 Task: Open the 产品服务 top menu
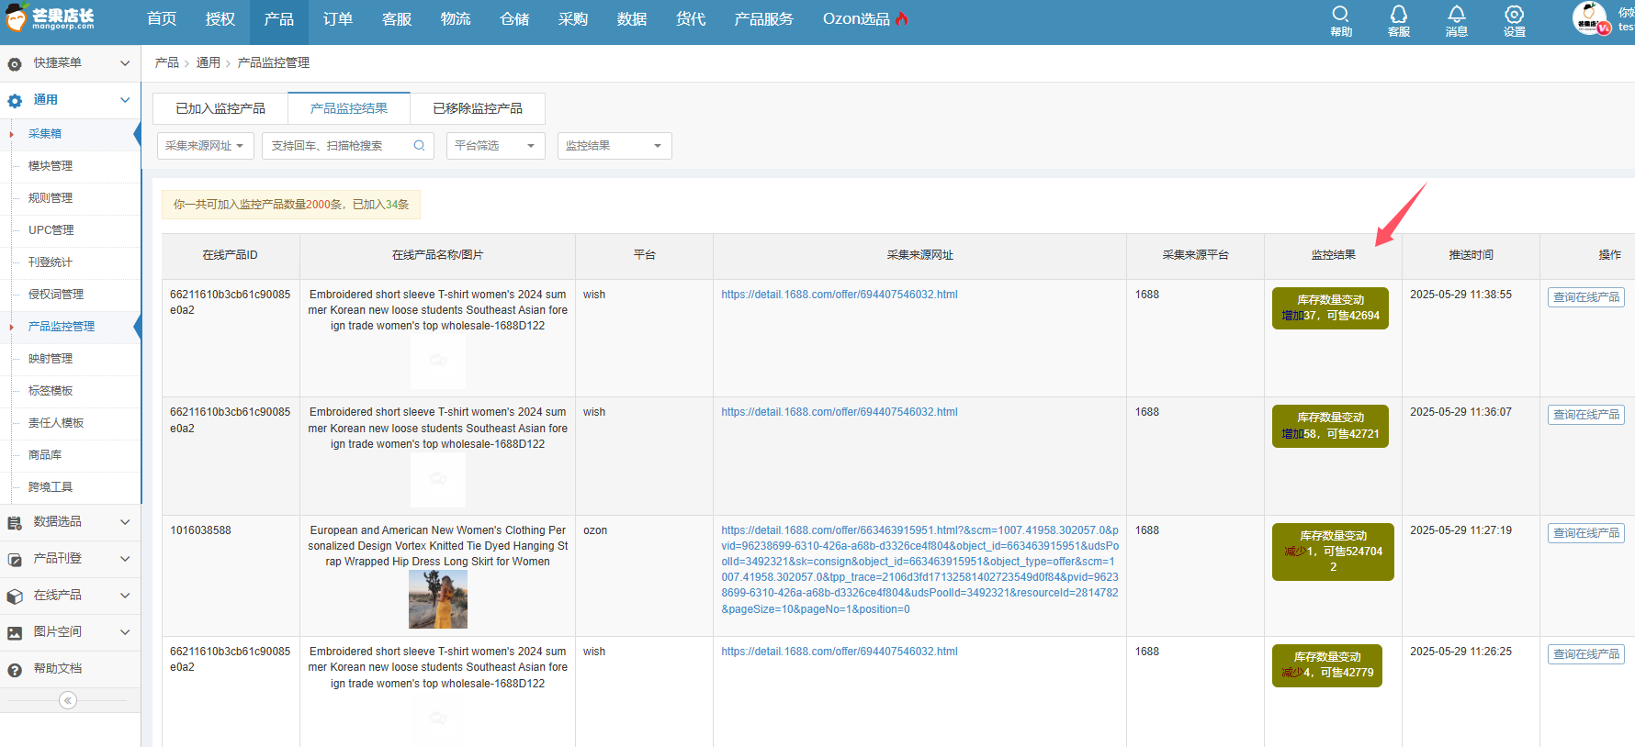pos(764,19)
